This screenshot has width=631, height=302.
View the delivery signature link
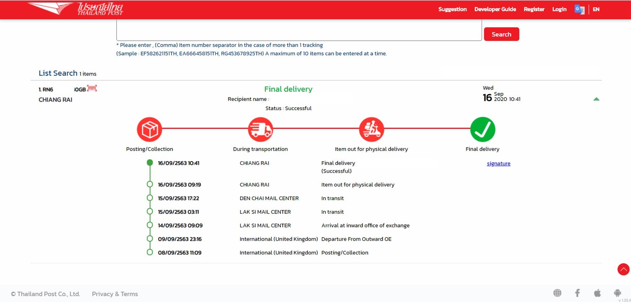tap(498, 163)
